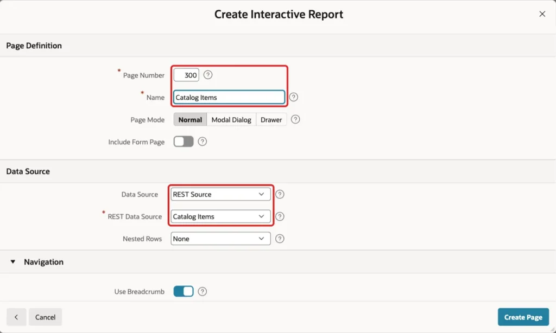
Task: Click the Page Mode label
Action: 148,120
